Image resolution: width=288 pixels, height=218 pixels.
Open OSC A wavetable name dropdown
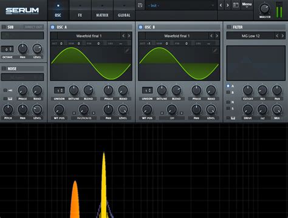pyautogui.click(x=89, y=36)
